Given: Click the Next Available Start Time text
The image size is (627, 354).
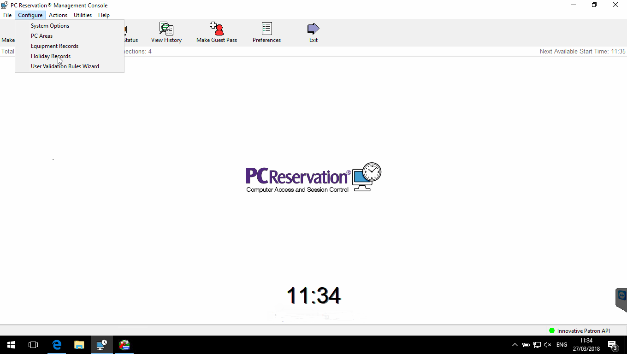Looking at the screenshot, I should (583, 51).
